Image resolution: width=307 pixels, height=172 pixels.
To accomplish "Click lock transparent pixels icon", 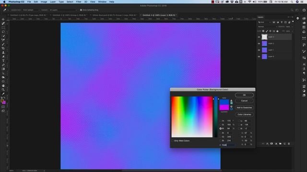I will pyautogui.click(x=263, y=31).
